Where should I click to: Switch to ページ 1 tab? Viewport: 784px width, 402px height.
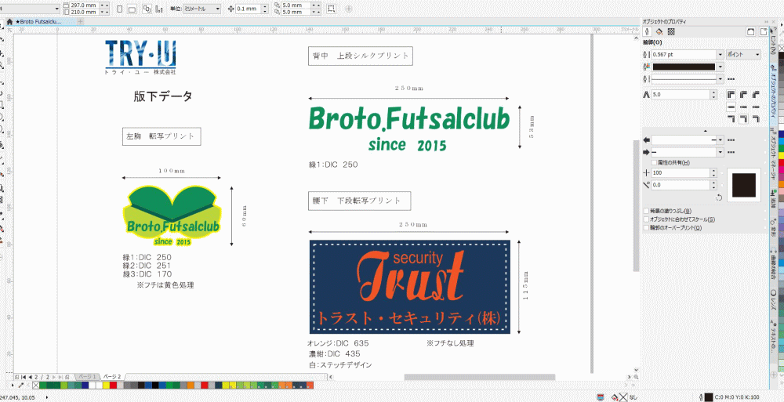[86, 376]
